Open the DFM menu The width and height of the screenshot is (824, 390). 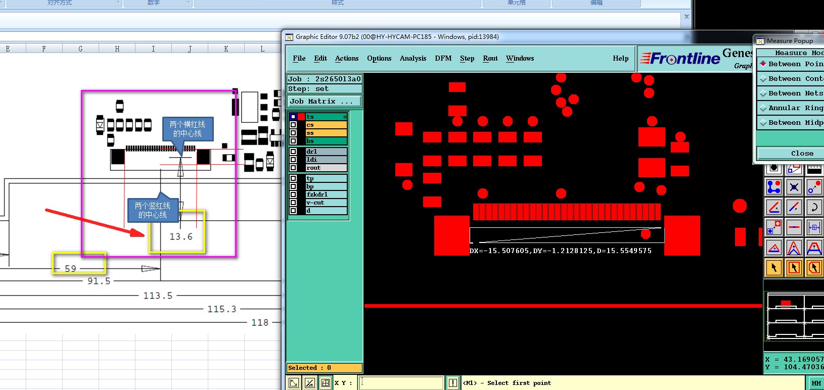click(x=443, y=59)
